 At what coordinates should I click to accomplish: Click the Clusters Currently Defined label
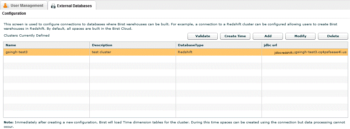26,36
